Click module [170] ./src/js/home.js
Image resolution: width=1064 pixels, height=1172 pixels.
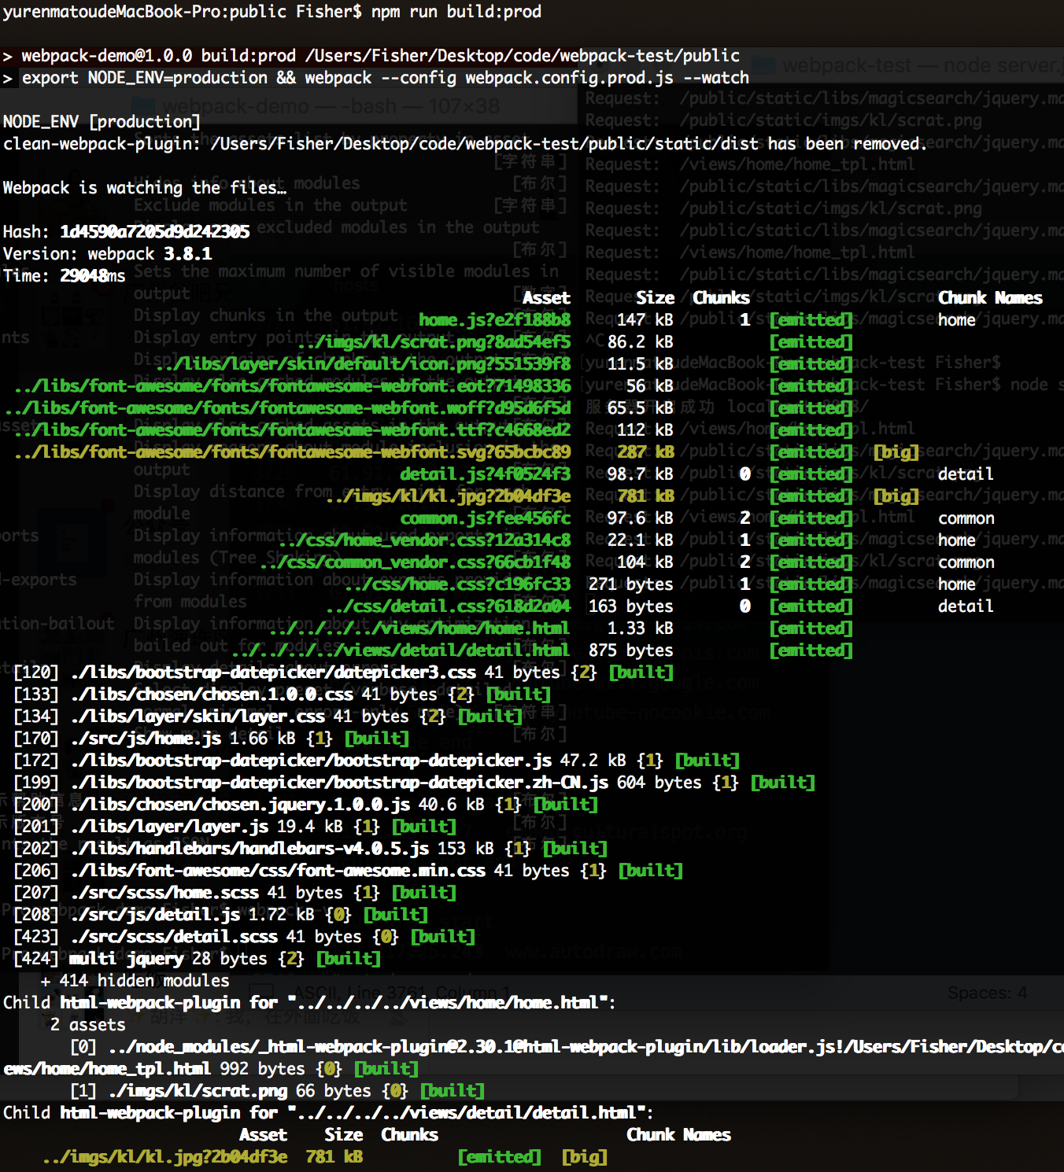click(x=212, y=739)
